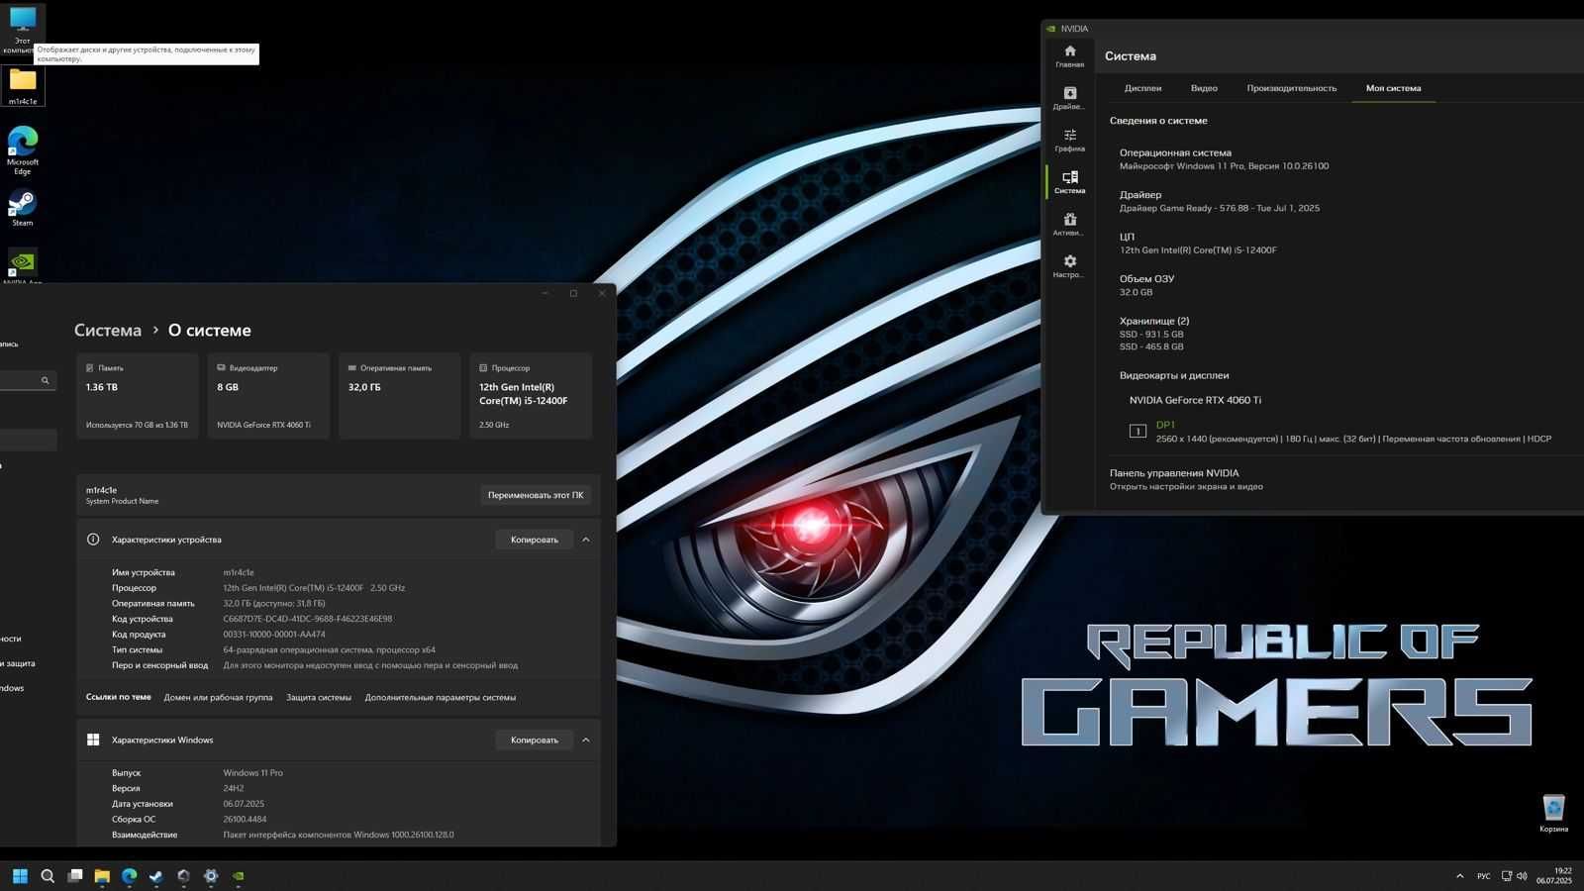Click the NVIDIA app icon in taskbar

(238, 876)
